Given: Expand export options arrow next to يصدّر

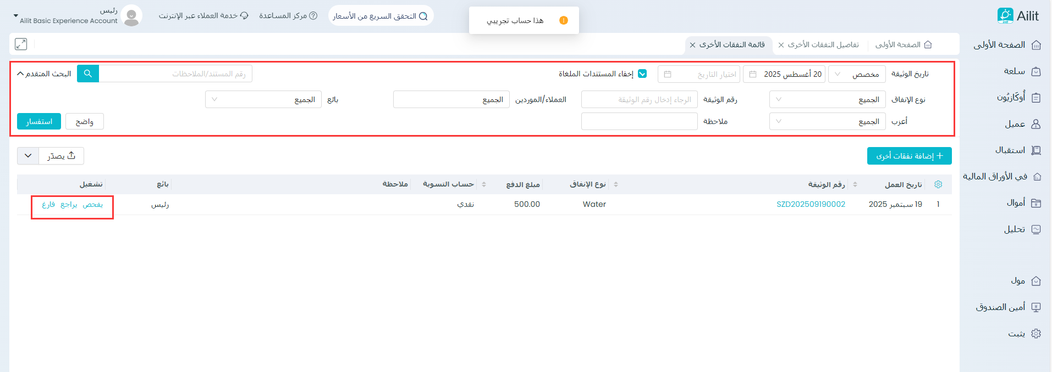Looking at the screenshot, I should 28,156.
